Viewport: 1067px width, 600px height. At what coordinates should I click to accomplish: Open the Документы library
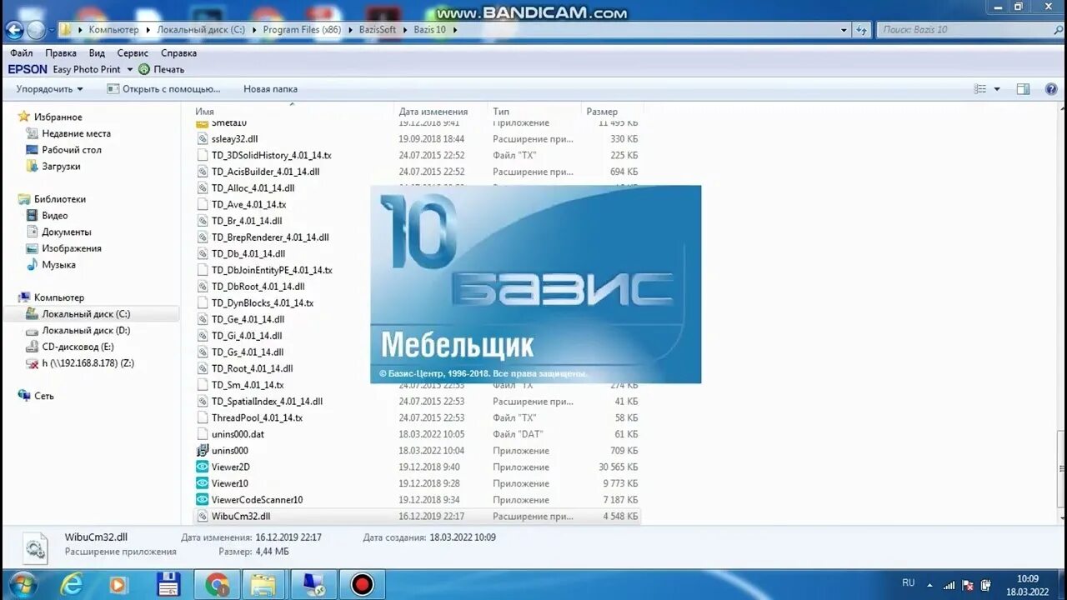click(x=67, y=232)
